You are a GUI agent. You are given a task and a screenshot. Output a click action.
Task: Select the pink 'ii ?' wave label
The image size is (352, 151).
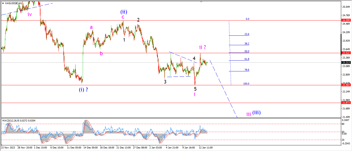click(202, 47)
